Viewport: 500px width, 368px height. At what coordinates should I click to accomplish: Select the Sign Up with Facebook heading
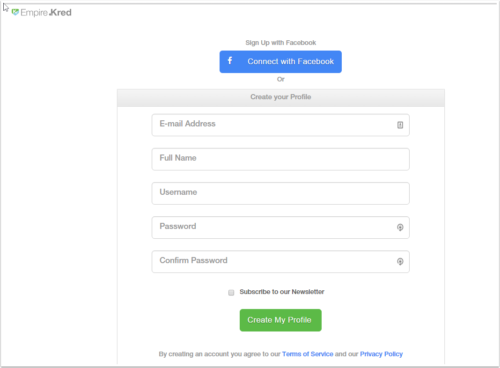click(280, 43)
